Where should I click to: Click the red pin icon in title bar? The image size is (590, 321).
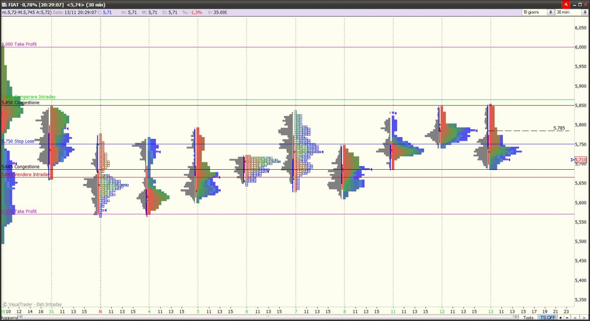tap(566, 4)
